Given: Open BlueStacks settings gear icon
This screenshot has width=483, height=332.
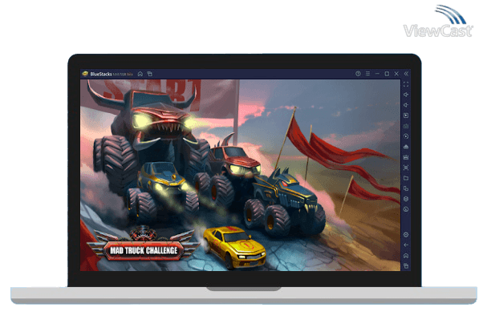Looking at the screenshot, I should point(406,235).
